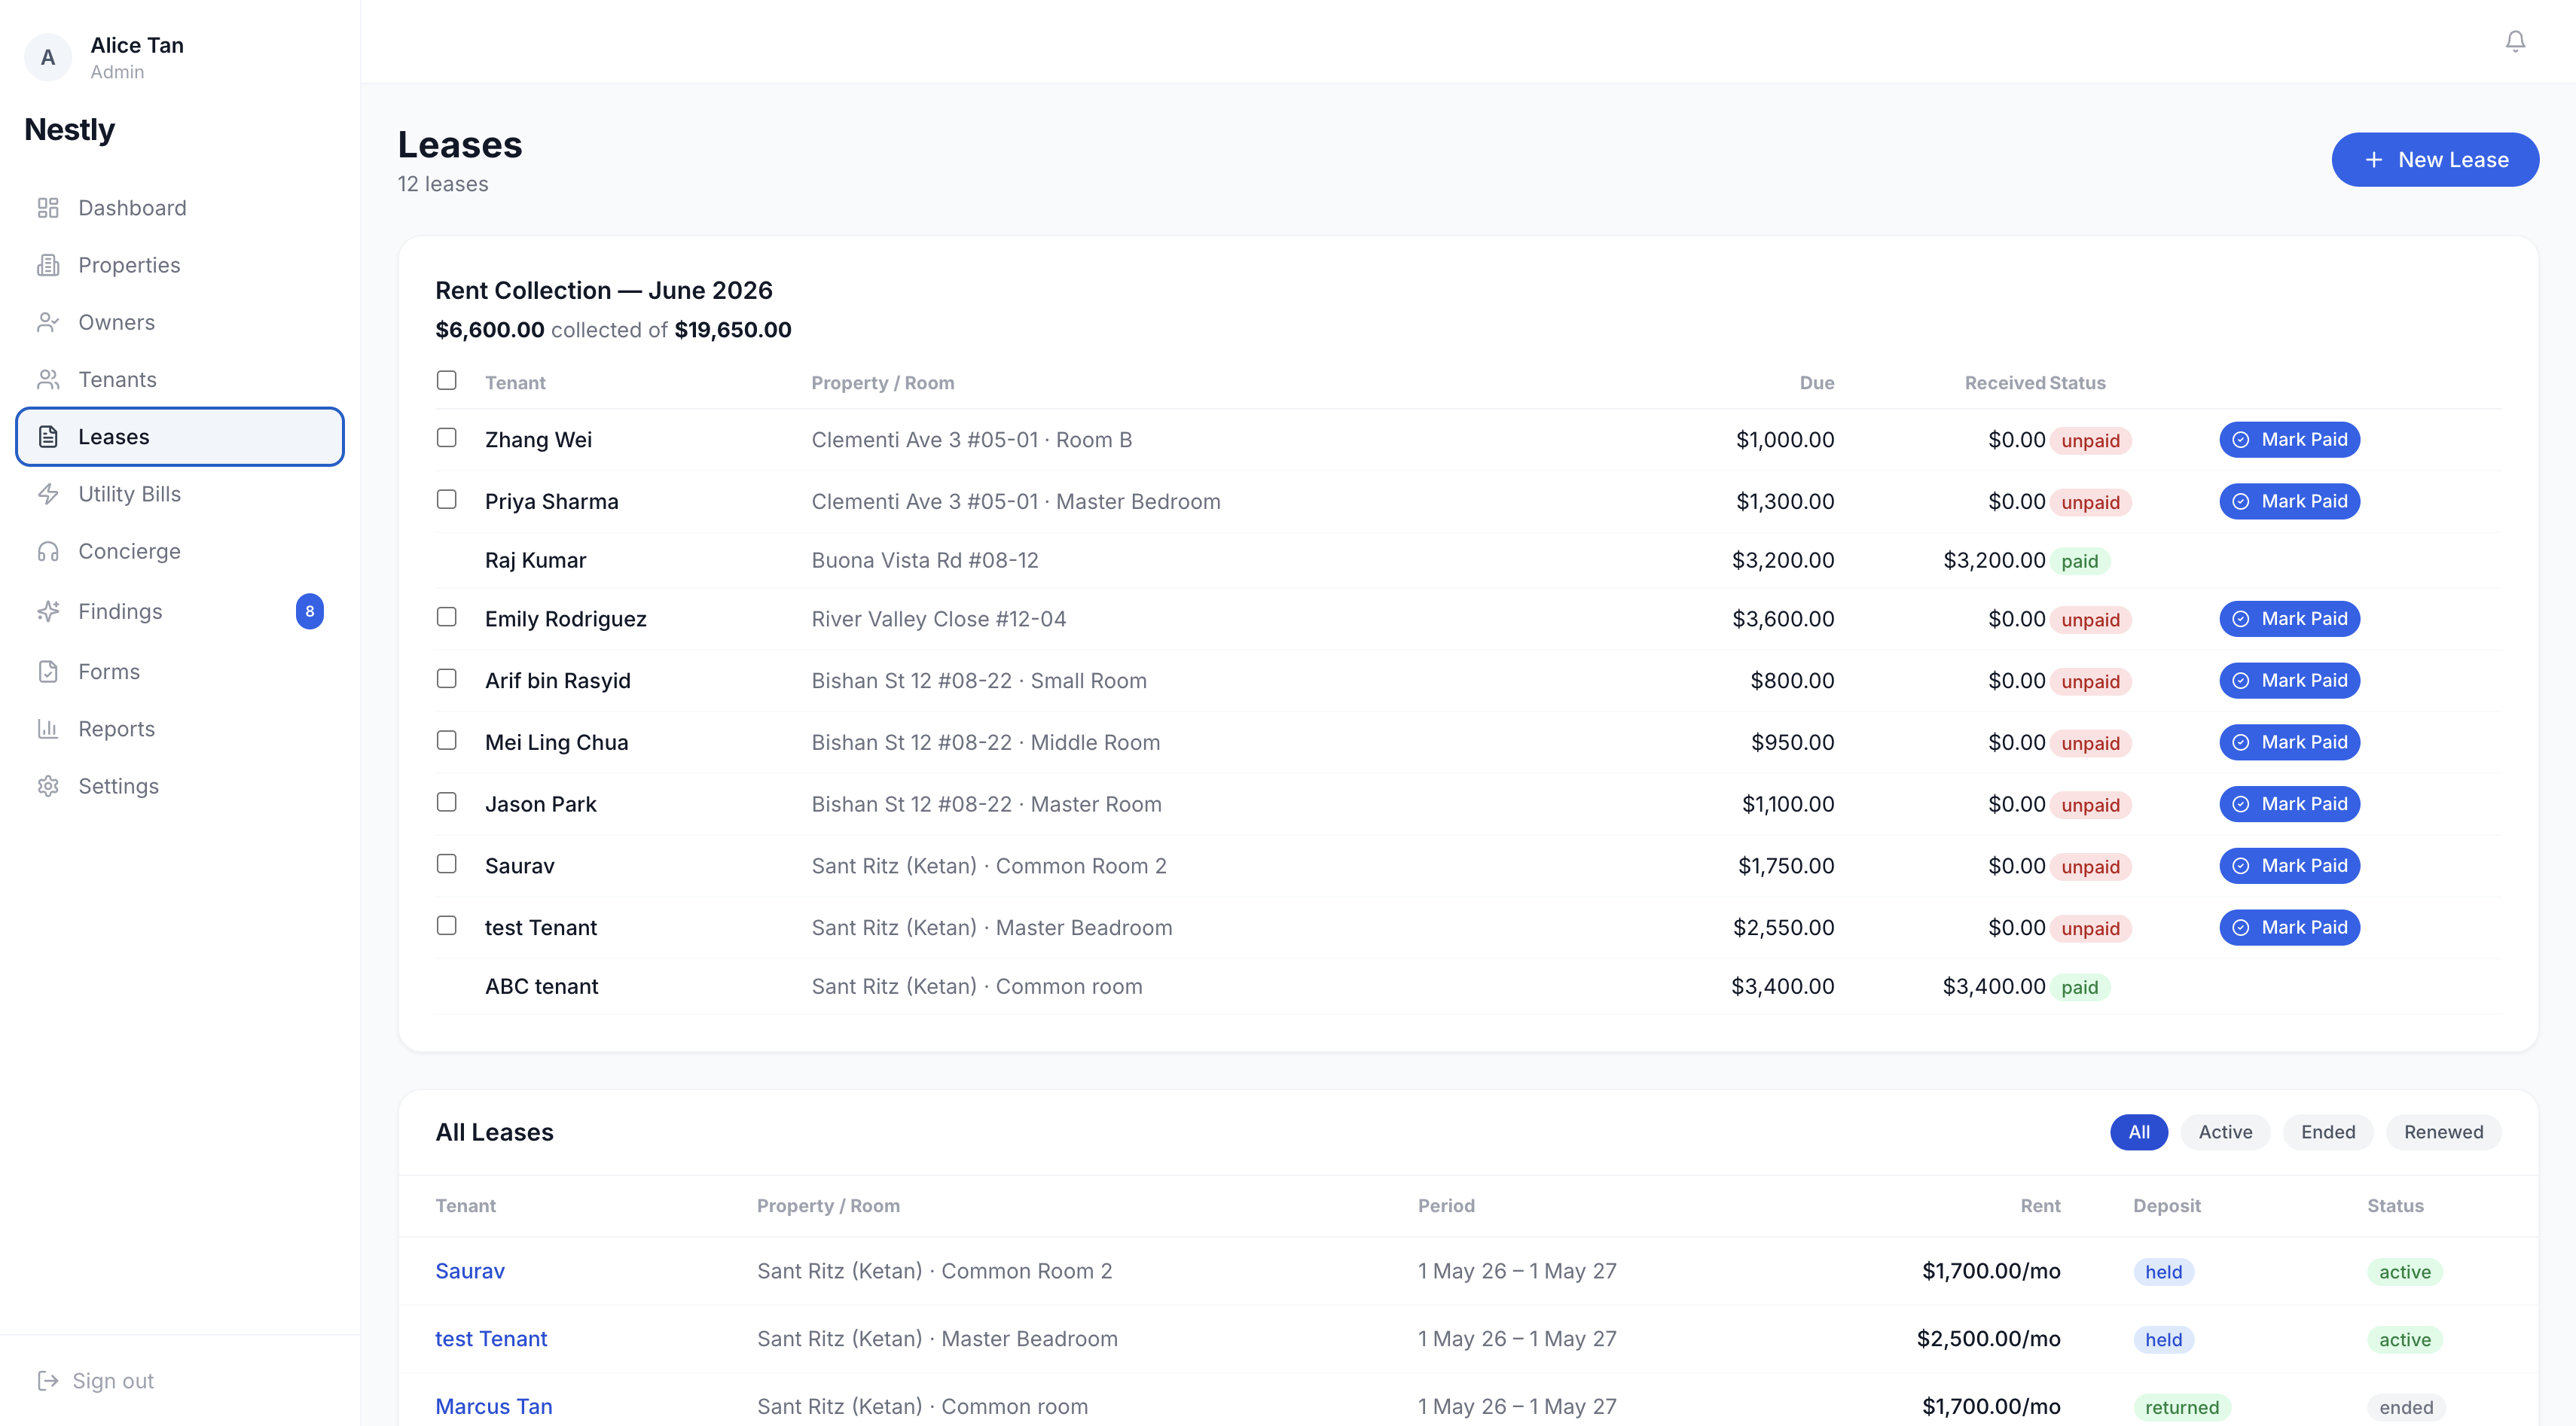This screenshot has width=2576, height=1426.
Task: Mark Priya Sharma's rent as paid
Action: coord(2289,501)
